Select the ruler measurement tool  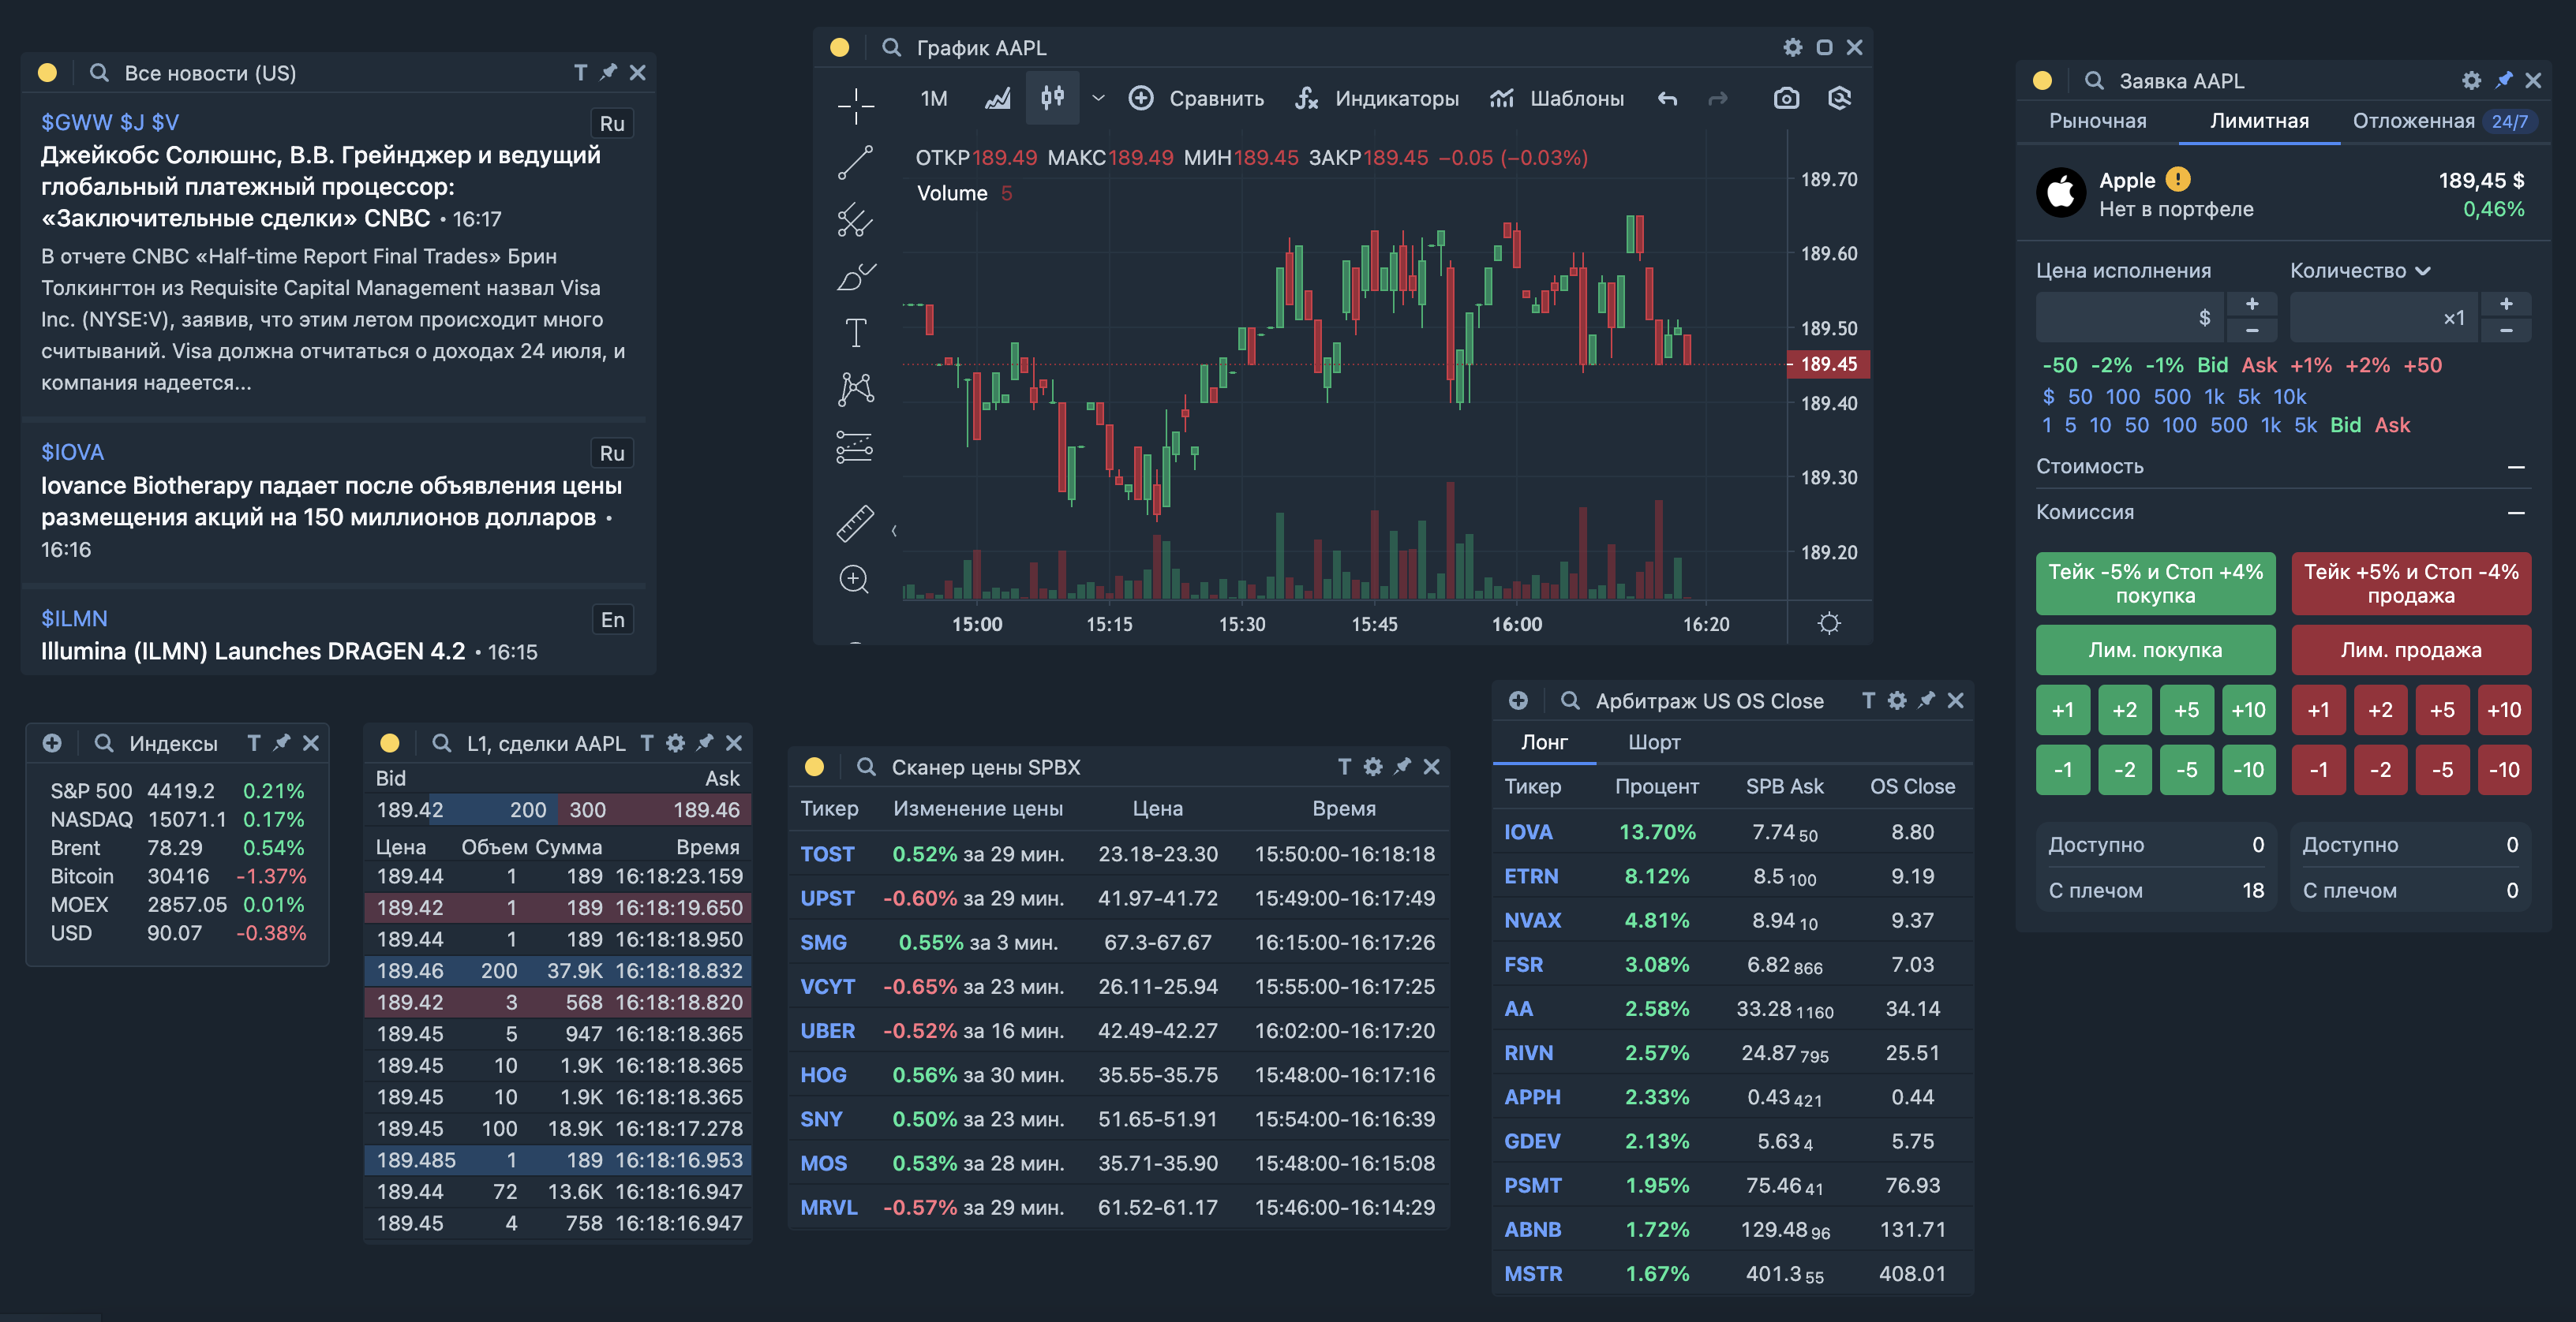(x=855, y=523)
